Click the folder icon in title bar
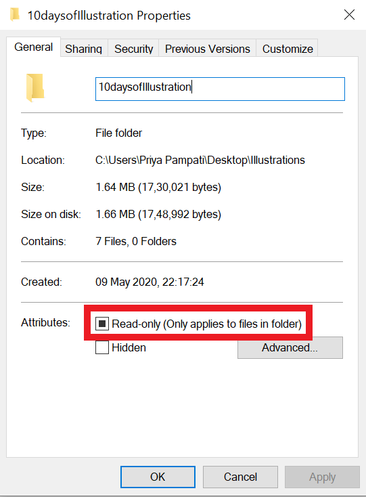The image size is (366, 497). pos(15,15)
